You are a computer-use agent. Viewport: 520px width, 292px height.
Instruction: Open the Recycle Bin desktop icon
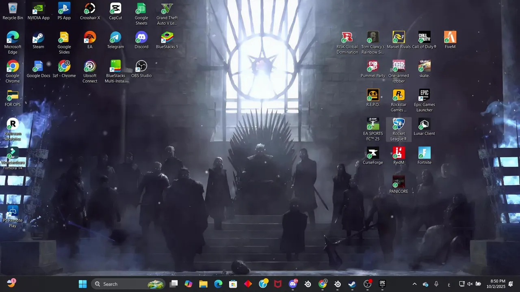click(13, 11)
